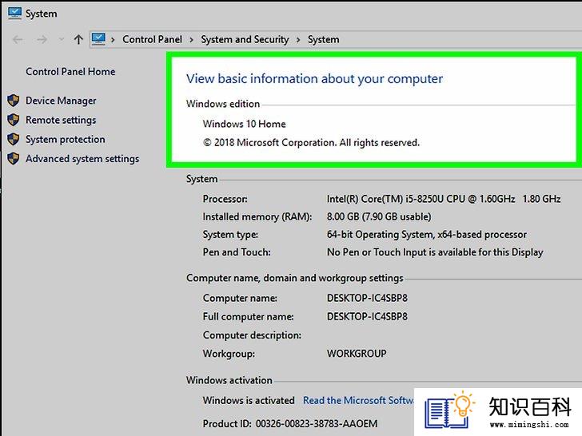This screenshot has height=436, width=582.
Task: Go up one level with up arrow
Action: 78,39
